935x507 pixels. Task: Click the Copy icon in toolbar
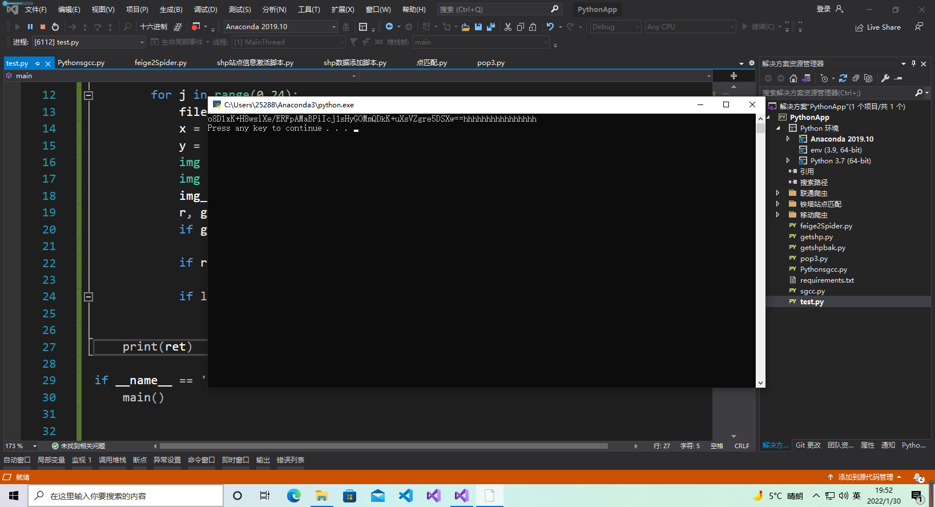tap(521, 27)
